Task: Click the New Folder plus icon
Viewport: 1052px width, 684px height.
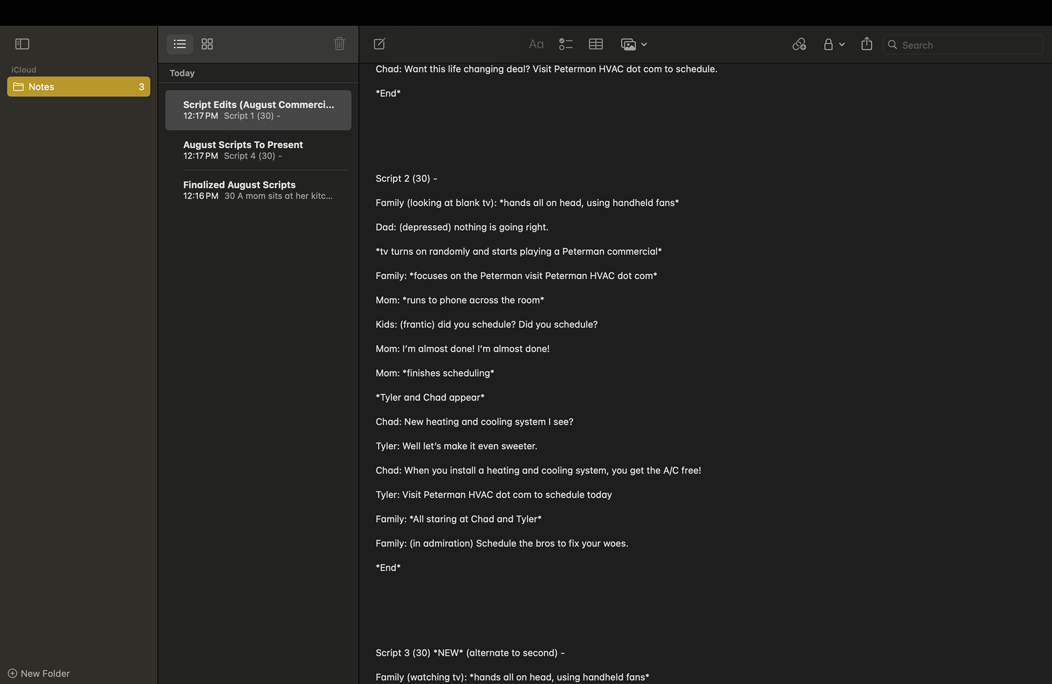Action: pyautogui.click(x=12, y=673)
